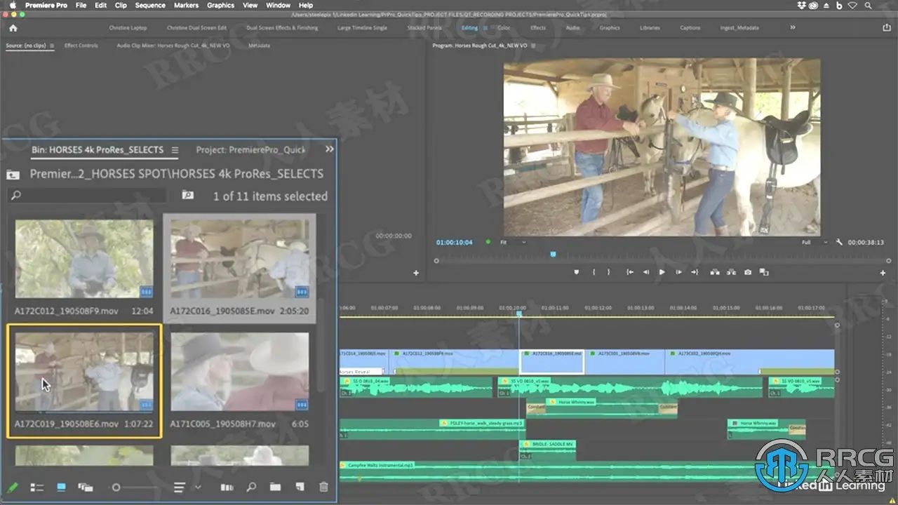Switch bin to List View
The height and width of the screenshot is (505, 898).
click(x=37, y=487)
